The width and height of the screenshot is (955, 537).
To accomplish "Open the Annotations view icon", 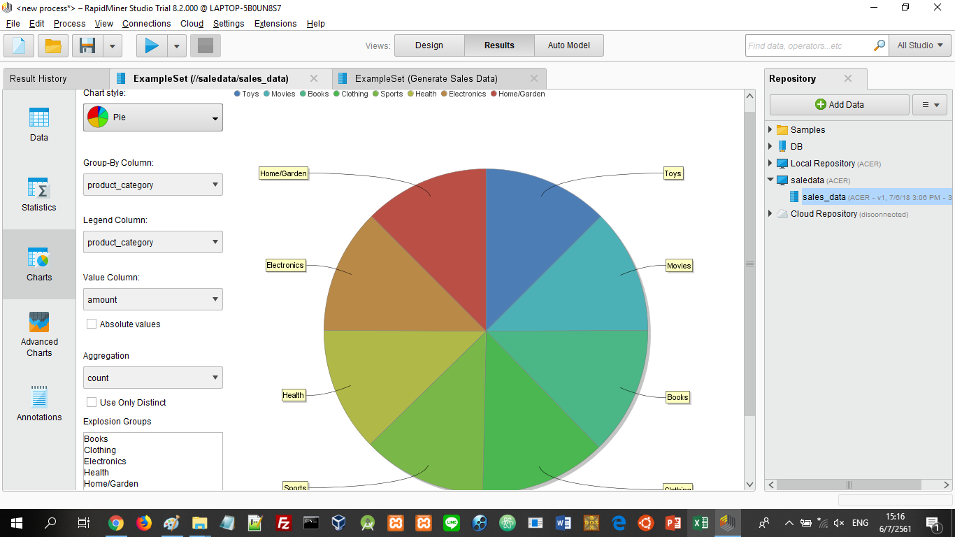I will [39, 403].
